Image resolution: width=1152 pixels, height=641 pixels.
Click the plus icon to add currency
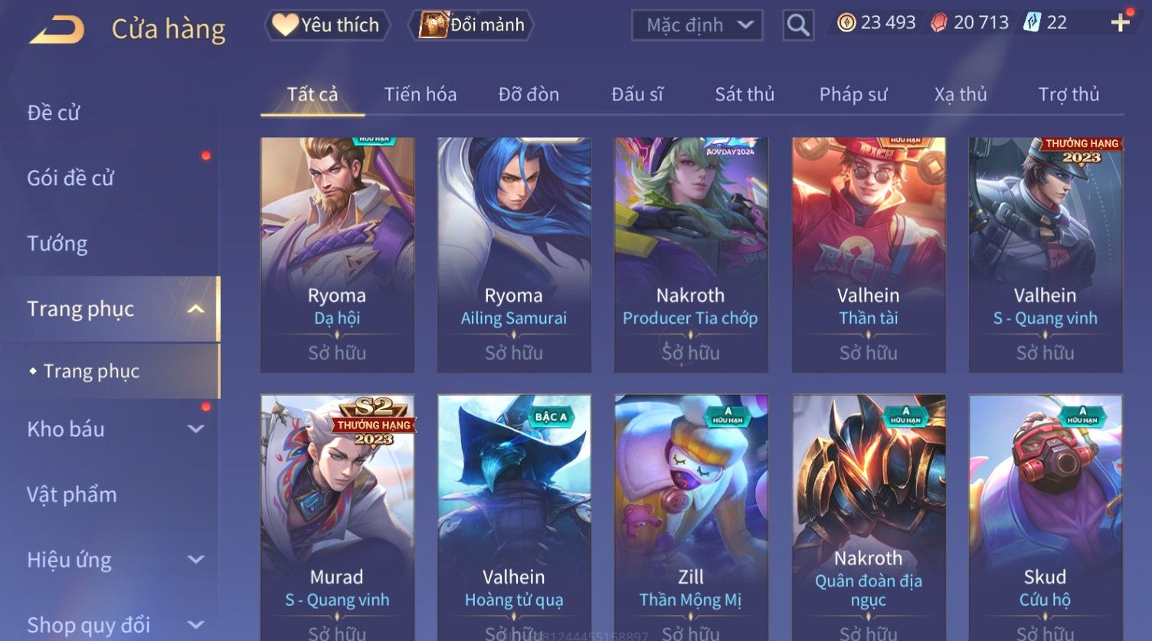pos(1120,23)
